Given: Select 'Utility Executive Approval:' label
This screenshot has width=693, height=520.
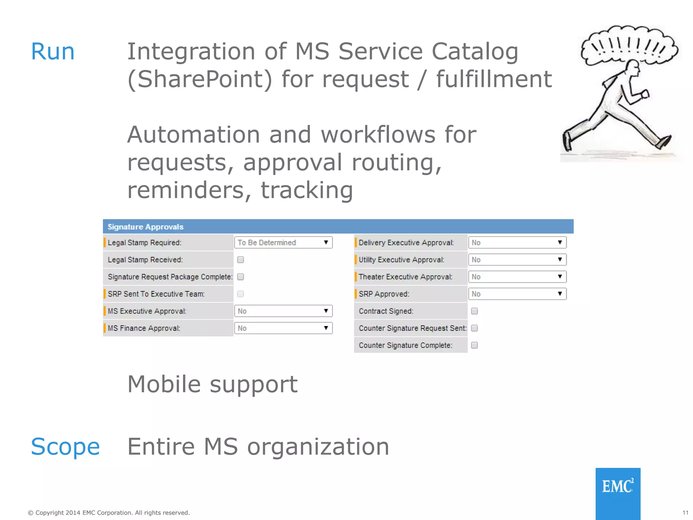Looking at the screenshot, I should click(401, 260).
